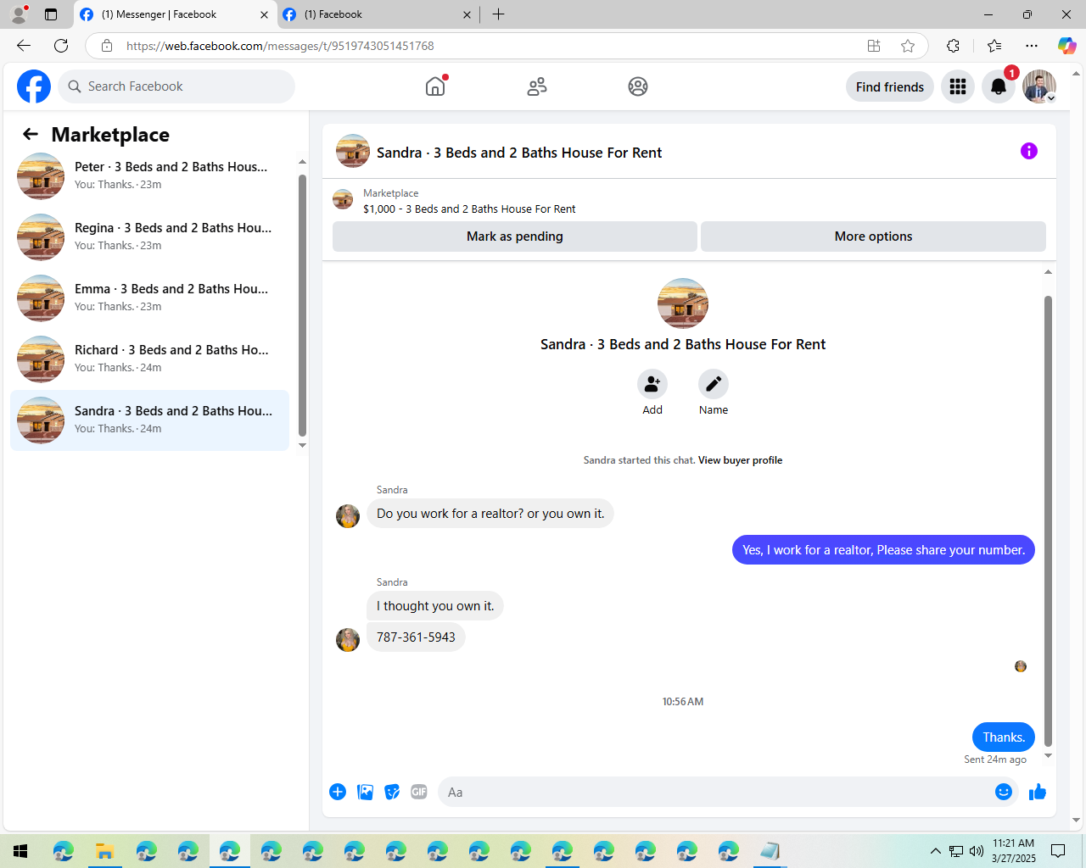Open the View buyer profile link

[x=740, y=460]
